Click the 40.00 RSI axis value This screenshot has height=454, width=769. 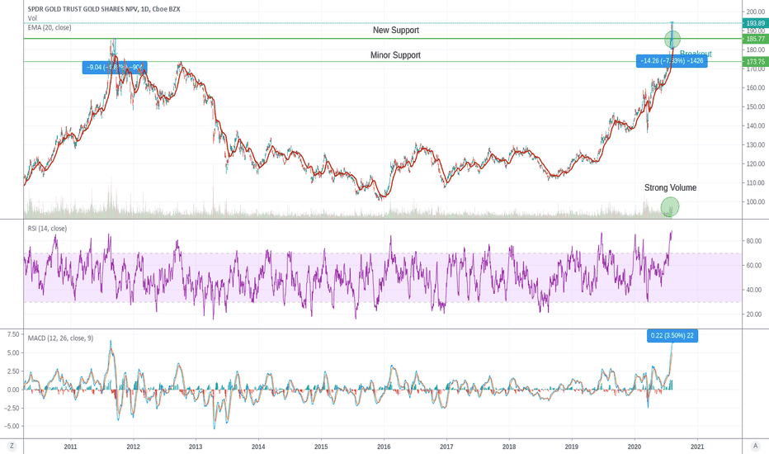tap(754, 290)
